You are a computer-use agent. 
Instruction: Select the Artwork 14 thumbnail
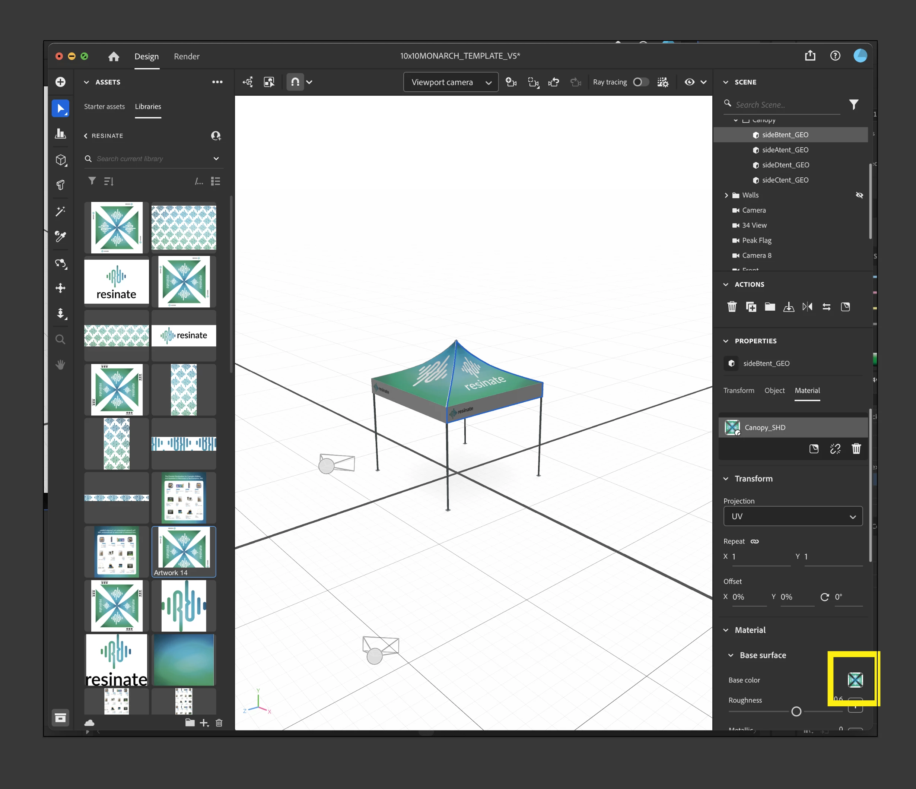click(184, 551)
